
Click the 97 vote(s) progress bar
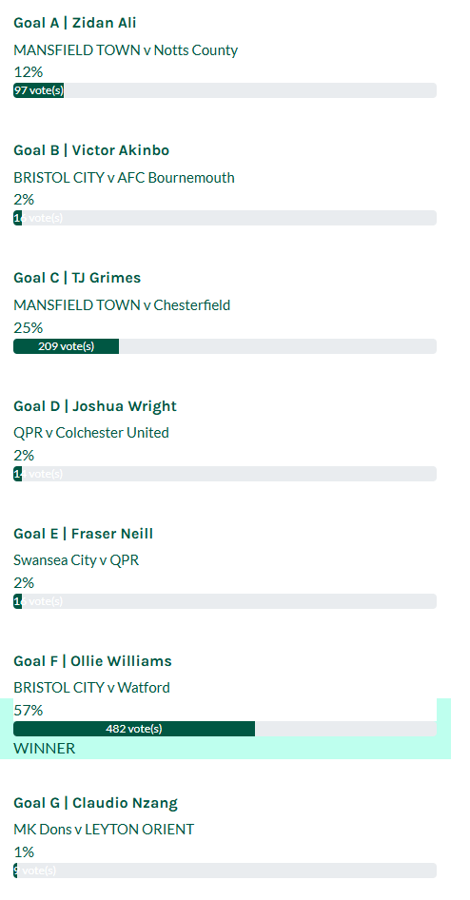[225, 90]
